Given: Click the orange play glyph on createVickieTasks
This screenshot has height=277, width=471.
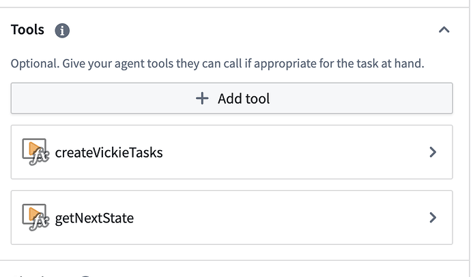Looking at the screenshot, I should point(35,149).
